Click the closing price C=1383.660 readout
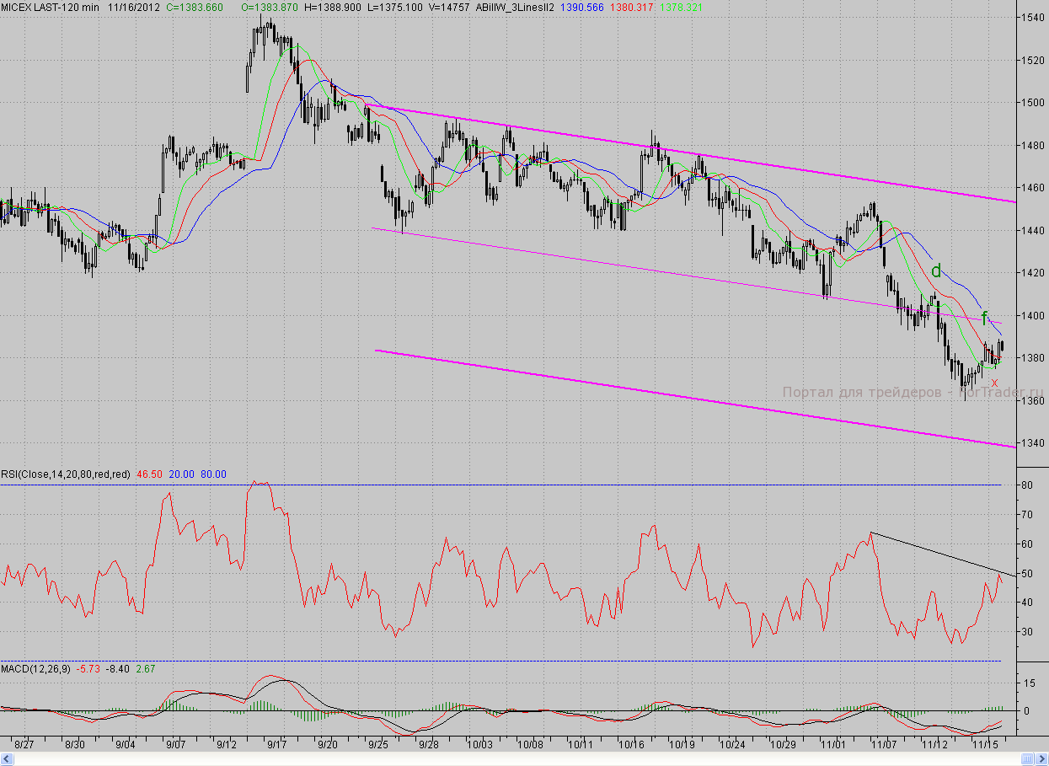Viewport: 1049px width, 766px height. pyautogui.click(x=194, y=7)
